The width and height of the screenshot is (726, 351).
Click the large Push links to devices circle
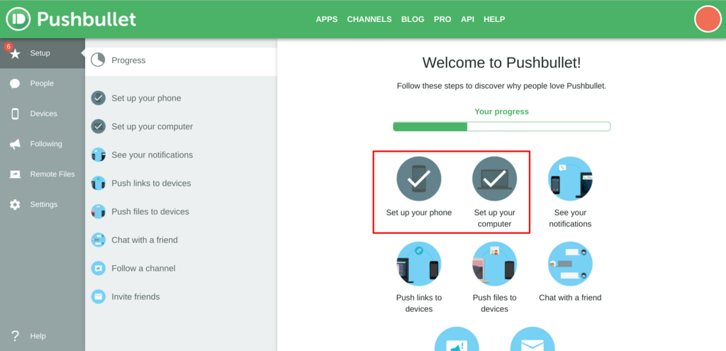click(x=419, y=264)
